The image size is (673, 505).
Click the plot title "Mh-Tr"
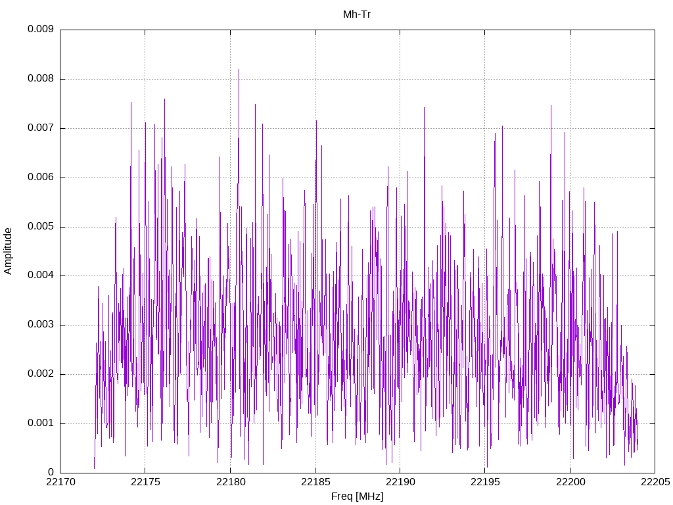click(357, 14)
